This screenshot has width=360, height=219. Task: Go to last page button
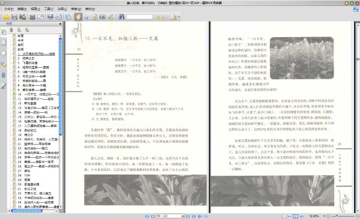[x=194, y=216]
